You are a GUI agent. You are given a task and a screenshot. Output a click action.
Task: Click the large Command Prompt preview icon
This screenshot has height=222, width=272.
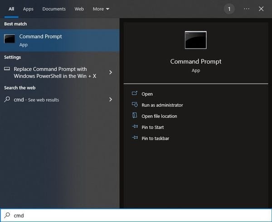click(x=195, y=40)
